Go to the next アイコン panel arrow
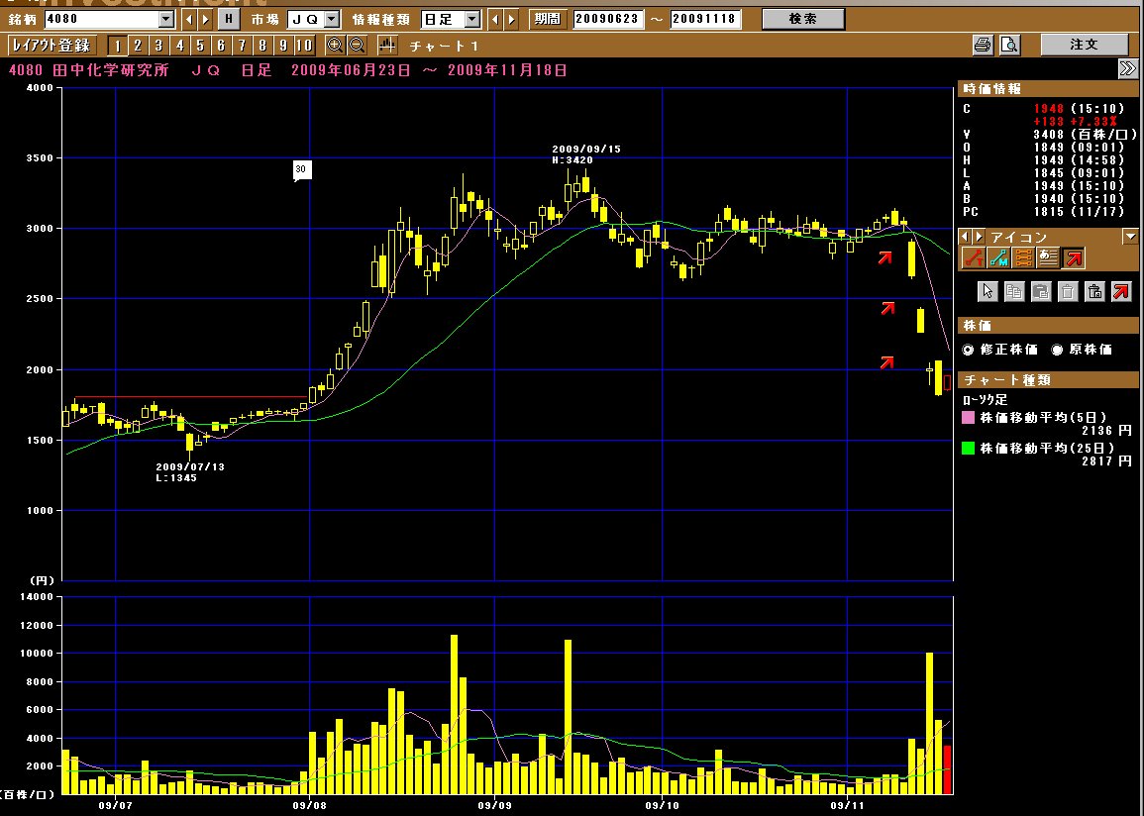The image size is (1144, 816). click(979, 237)
